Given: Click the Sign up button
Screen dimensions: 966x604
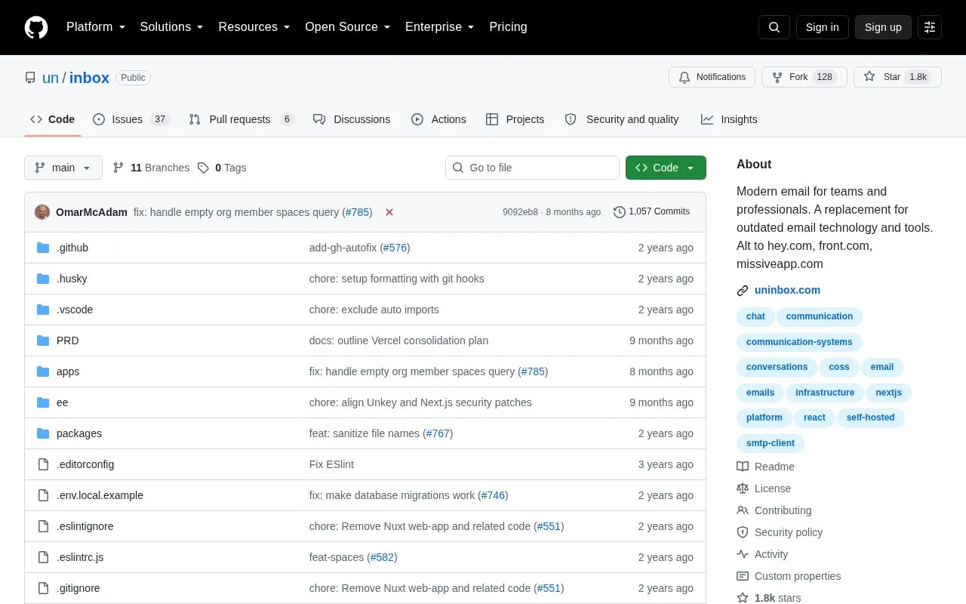Looking at the screenshot, I should [x=883, y=27].
